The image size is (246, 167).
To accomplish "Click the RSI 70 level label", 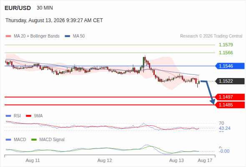I will (x=221, y=123).
